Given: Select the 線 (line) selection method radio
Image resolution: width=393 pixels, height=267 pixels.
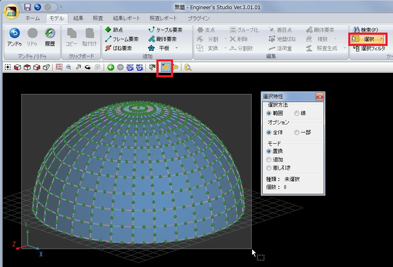Looking at the screenshot, I should pyautogui.click(x=297, y=113).
